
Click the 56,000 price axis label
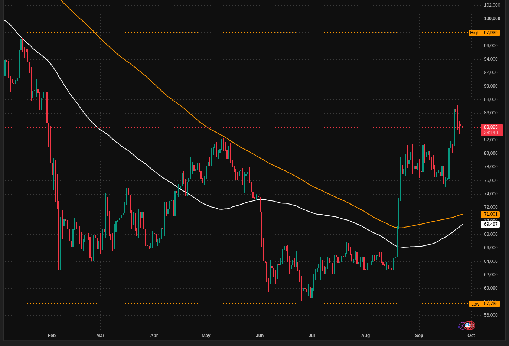[x=491, y=315]
